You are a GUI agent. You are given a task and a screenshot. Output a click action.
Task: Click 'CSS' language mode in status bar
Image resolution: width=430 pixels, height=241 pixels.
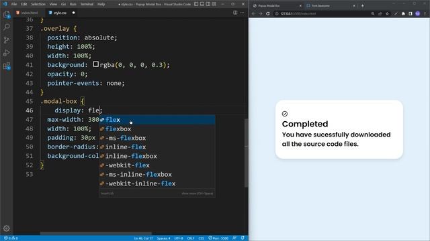click(x=201, y=238)
